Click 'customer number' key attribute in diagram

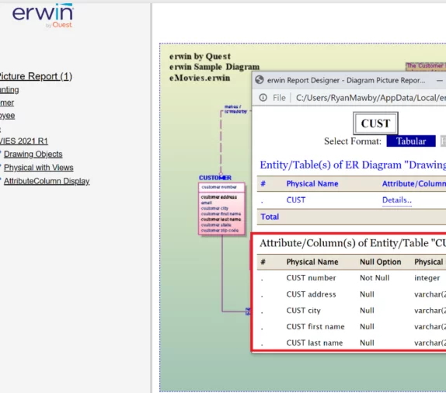point(219,187)
